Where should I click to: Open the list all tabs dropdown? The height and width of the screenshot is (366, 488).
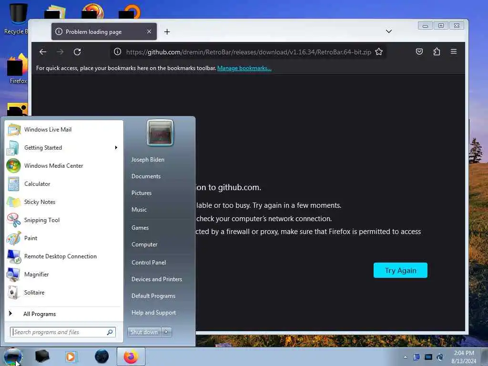coord(389,31)
